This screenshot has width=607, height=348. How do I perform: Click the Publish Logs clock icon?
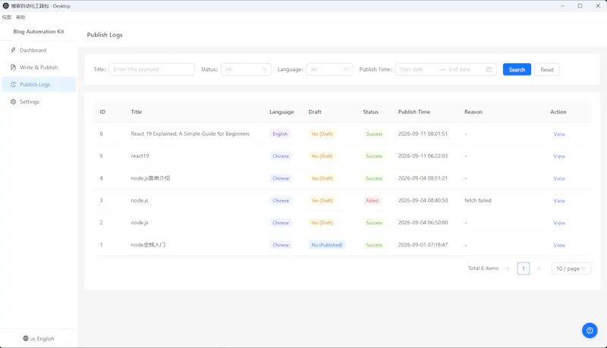coord(13,85)
